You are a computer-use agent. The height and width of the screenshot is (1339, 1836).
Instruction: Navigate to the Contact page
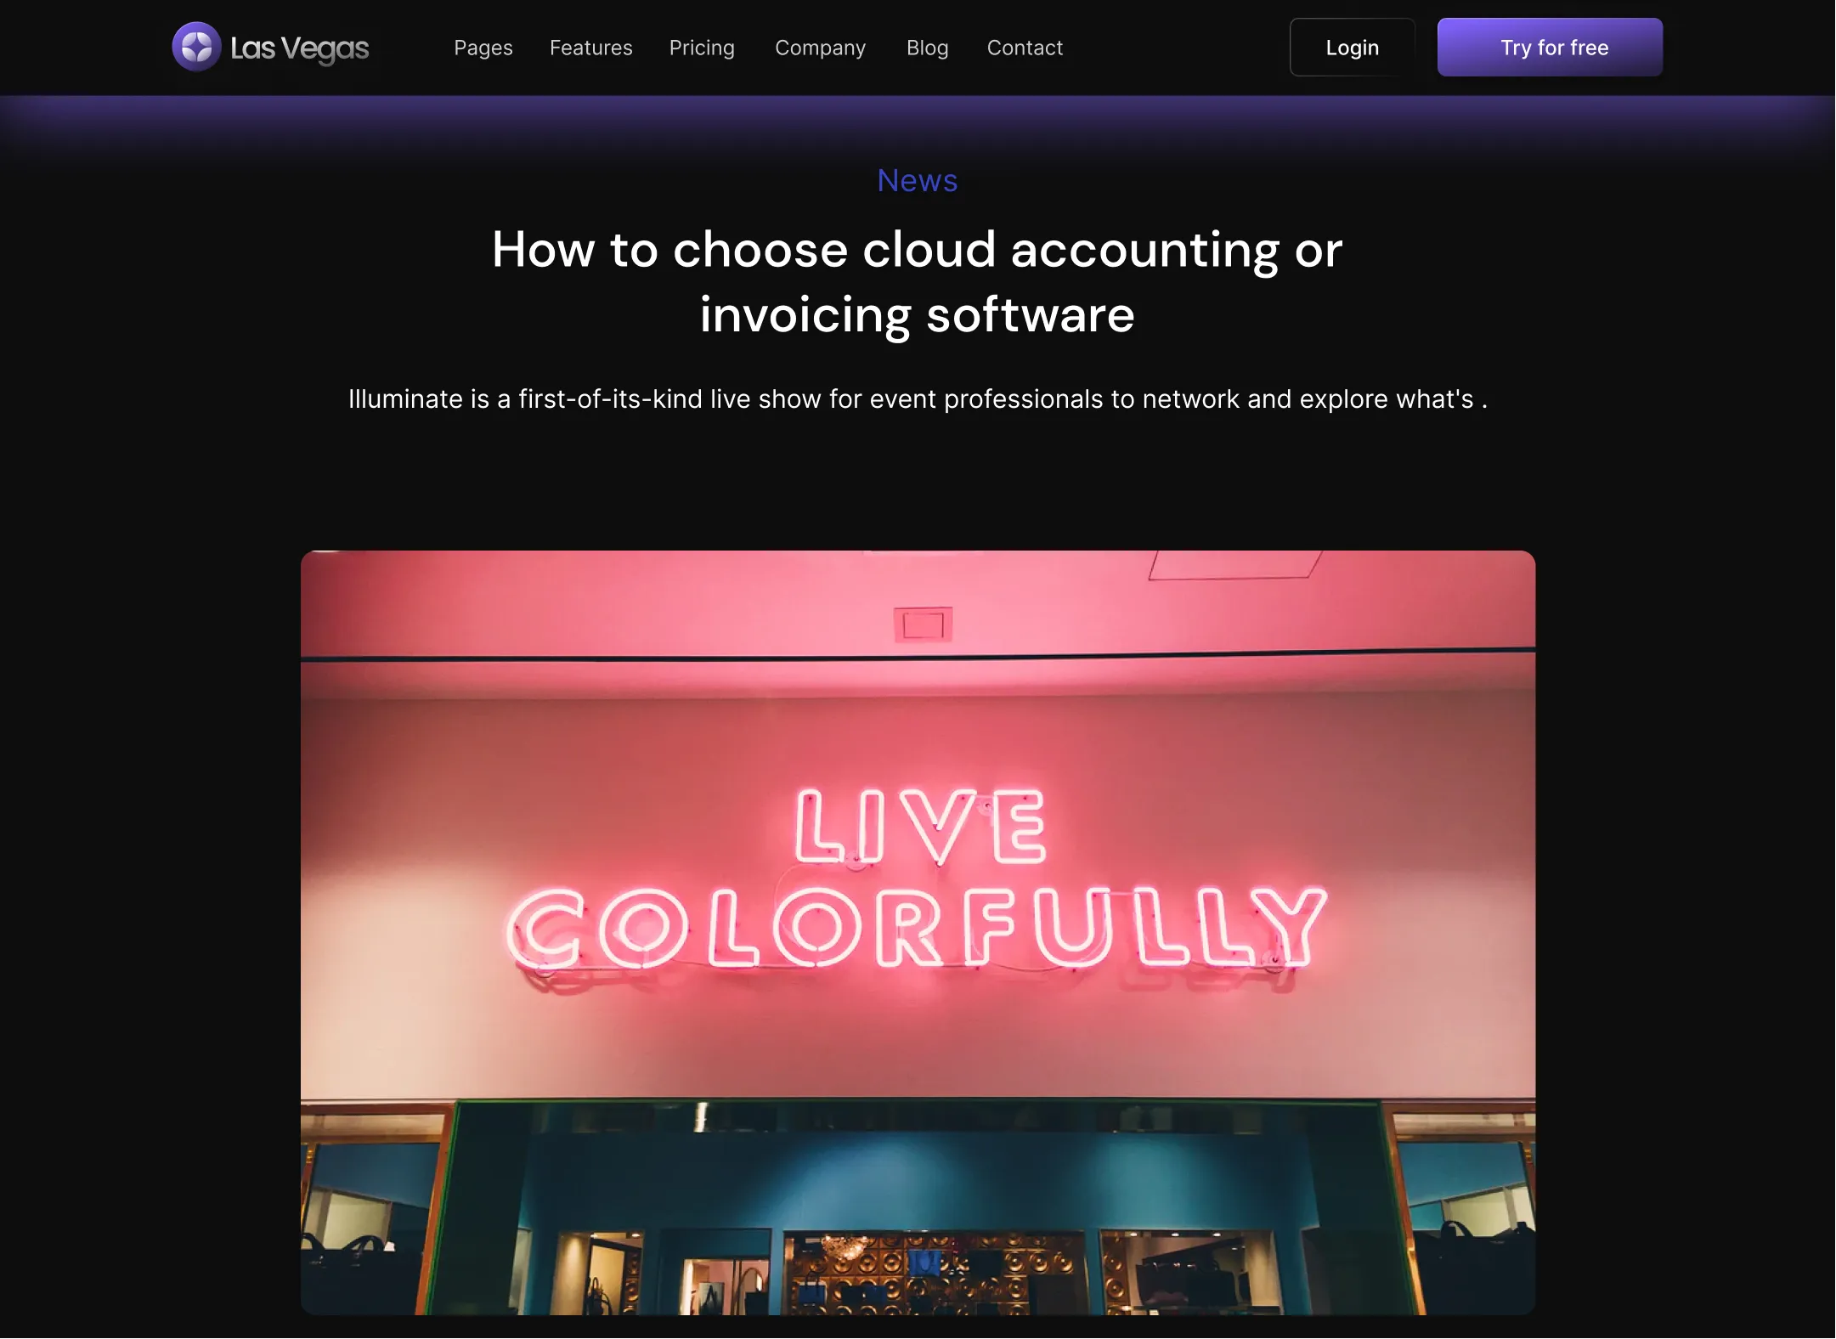coord(1025,48)
